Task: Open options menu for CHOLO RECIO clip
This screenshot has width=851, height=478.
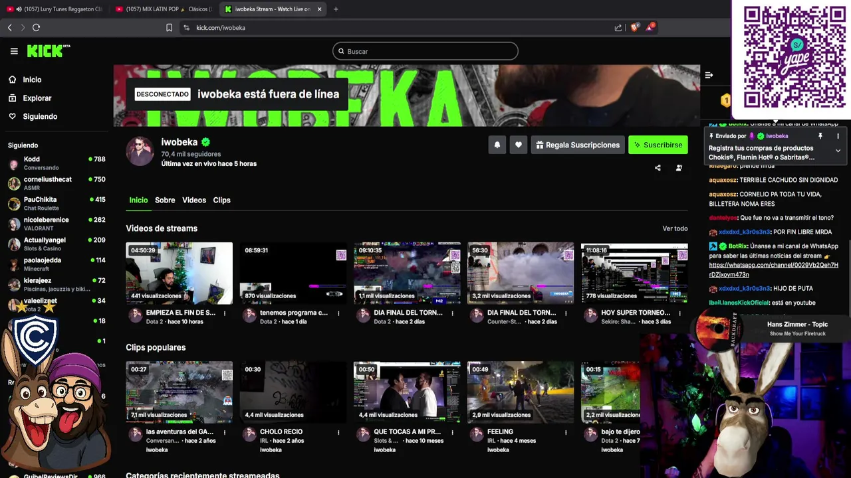Action: (x=338, y=432)
